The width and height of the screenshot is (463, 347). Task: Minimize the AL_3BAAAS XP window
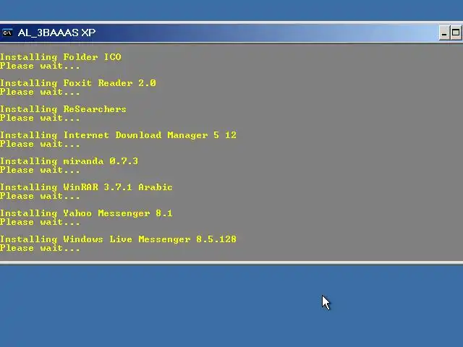pyautogui.click(x=443, y=33)
